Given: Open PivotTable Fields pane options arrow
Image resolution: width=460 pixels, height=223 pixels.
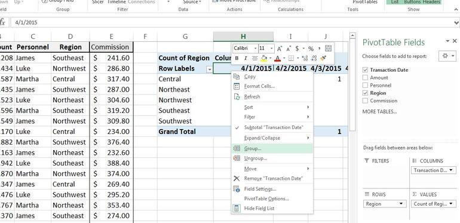Looking at the screenshot, I should tap(447, 41).
